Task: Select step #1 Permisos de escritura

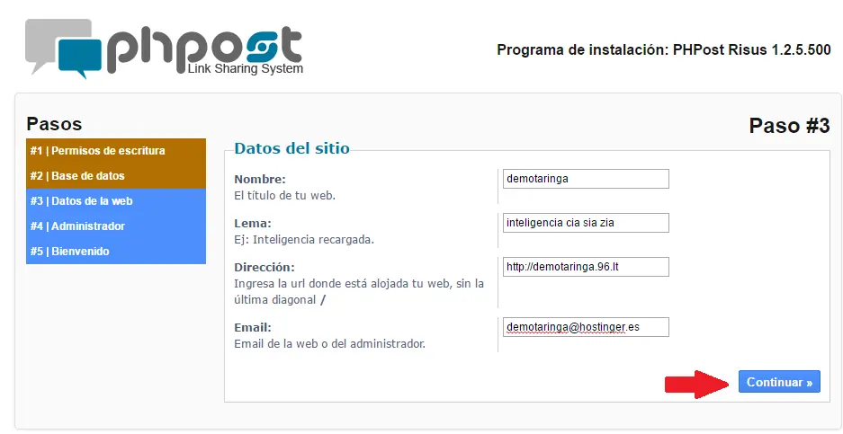Action: tap(115, 151)
